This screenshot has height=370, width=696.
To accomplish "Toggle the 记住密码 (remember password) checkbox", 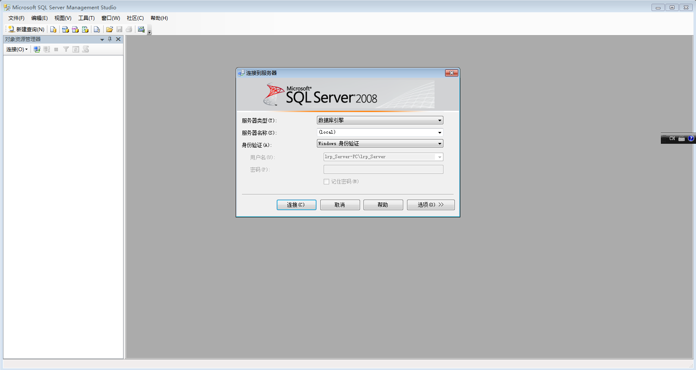I will coord(327,182).
